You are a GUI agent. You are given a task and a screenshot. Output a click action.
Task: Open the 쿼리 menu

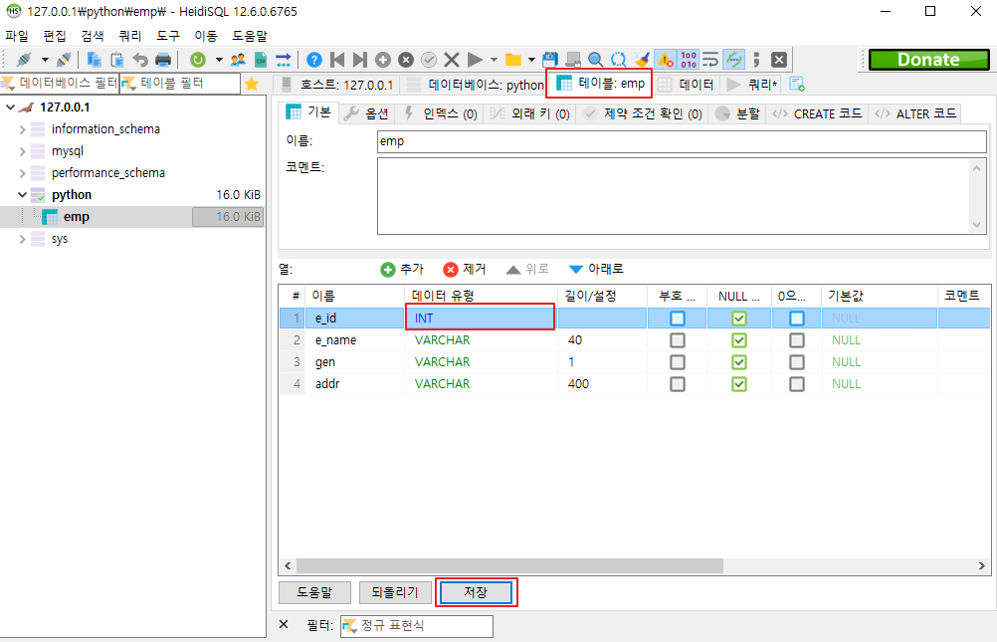tap(130, 36)
